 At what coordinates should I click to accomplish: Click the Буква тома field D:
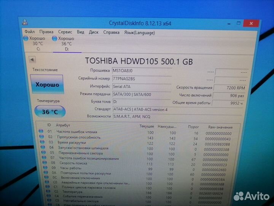[142, 102]
